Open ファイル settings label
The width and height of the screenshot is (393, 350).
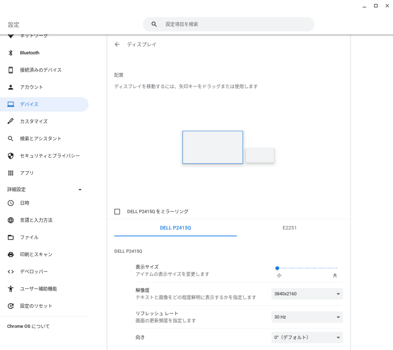coord(29,237)
